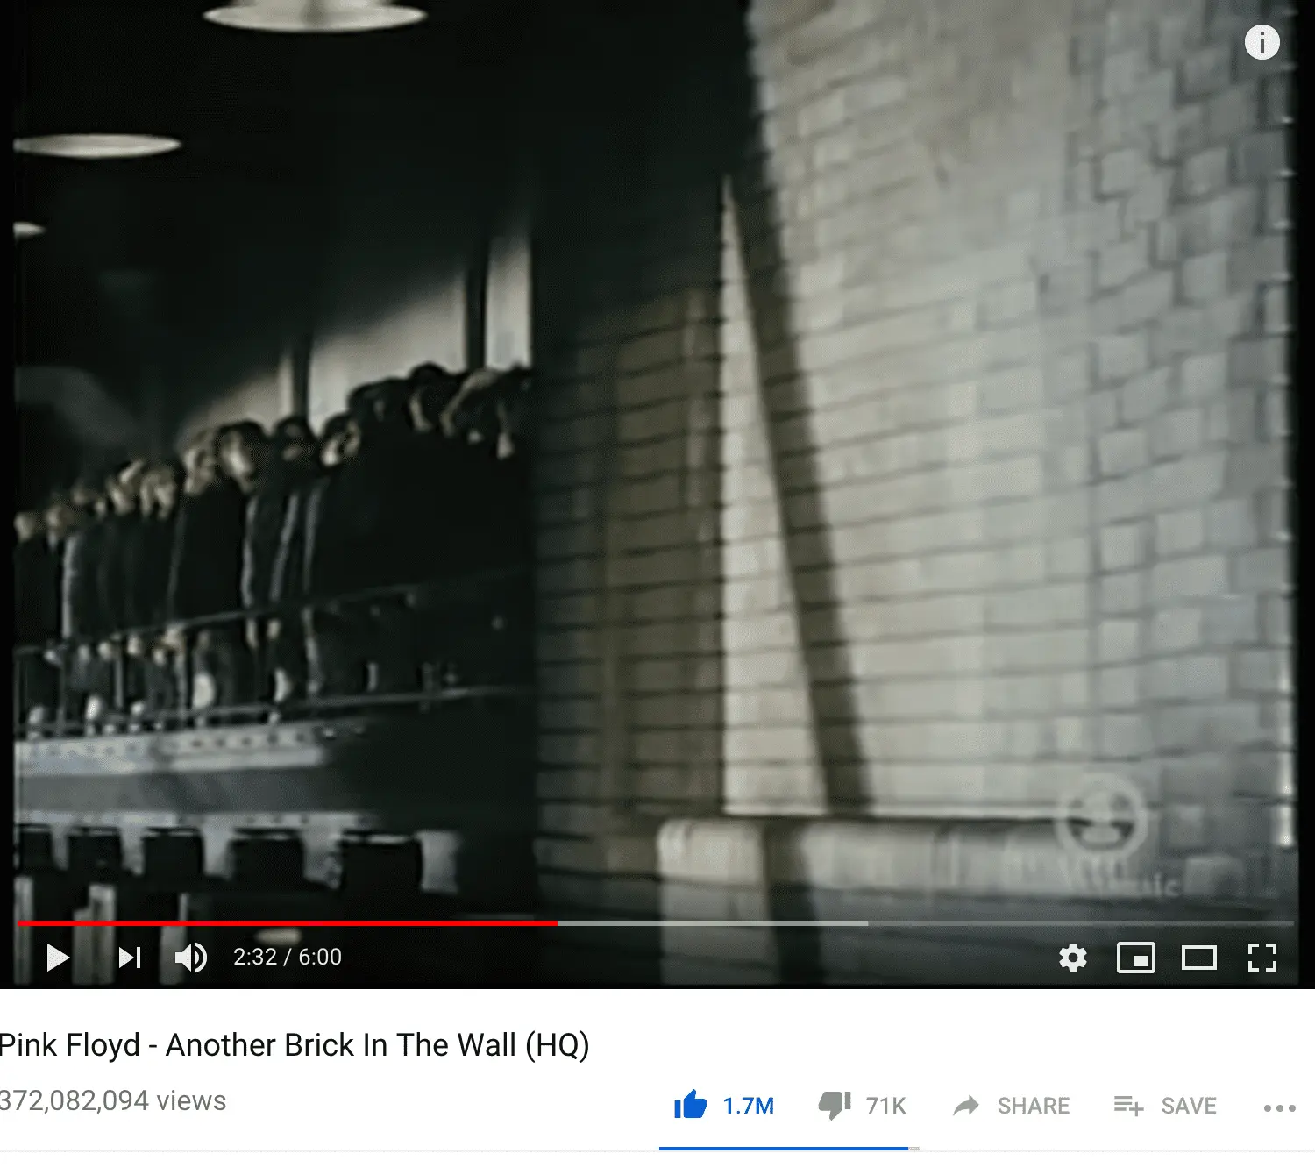Dislike the video with thumbs down
Screen dimensions: 1315x1175
point(835,1106)
